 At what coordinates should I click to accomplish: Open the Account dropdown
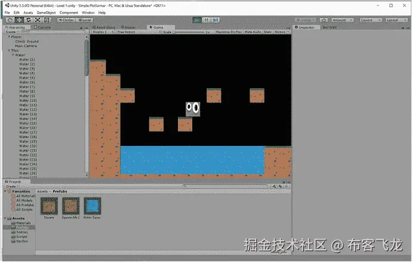point(342,20)
